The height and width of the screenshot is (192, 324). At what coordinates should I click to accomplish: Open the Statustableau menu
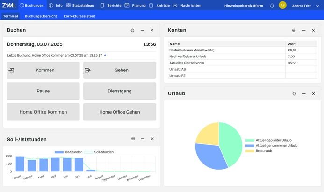[80, 5]
